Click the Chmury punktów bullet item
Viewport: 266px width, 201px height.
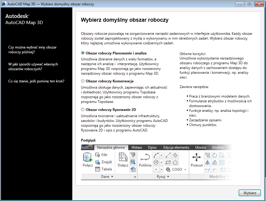click(x=203, y=125)
